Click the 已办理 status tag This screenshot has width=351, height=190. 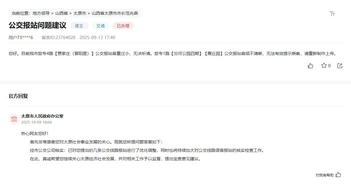pyautogui.click(x=123, y=26)
